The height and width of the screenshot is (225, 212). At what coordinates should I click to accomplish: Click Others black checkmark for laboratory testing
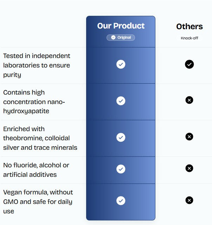189,64
